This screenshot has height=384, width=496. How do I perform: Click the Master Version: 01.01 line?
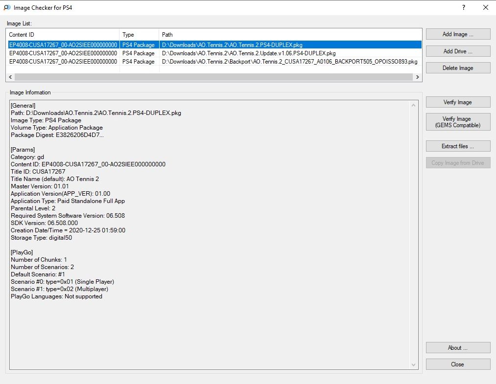click(40, 186)
